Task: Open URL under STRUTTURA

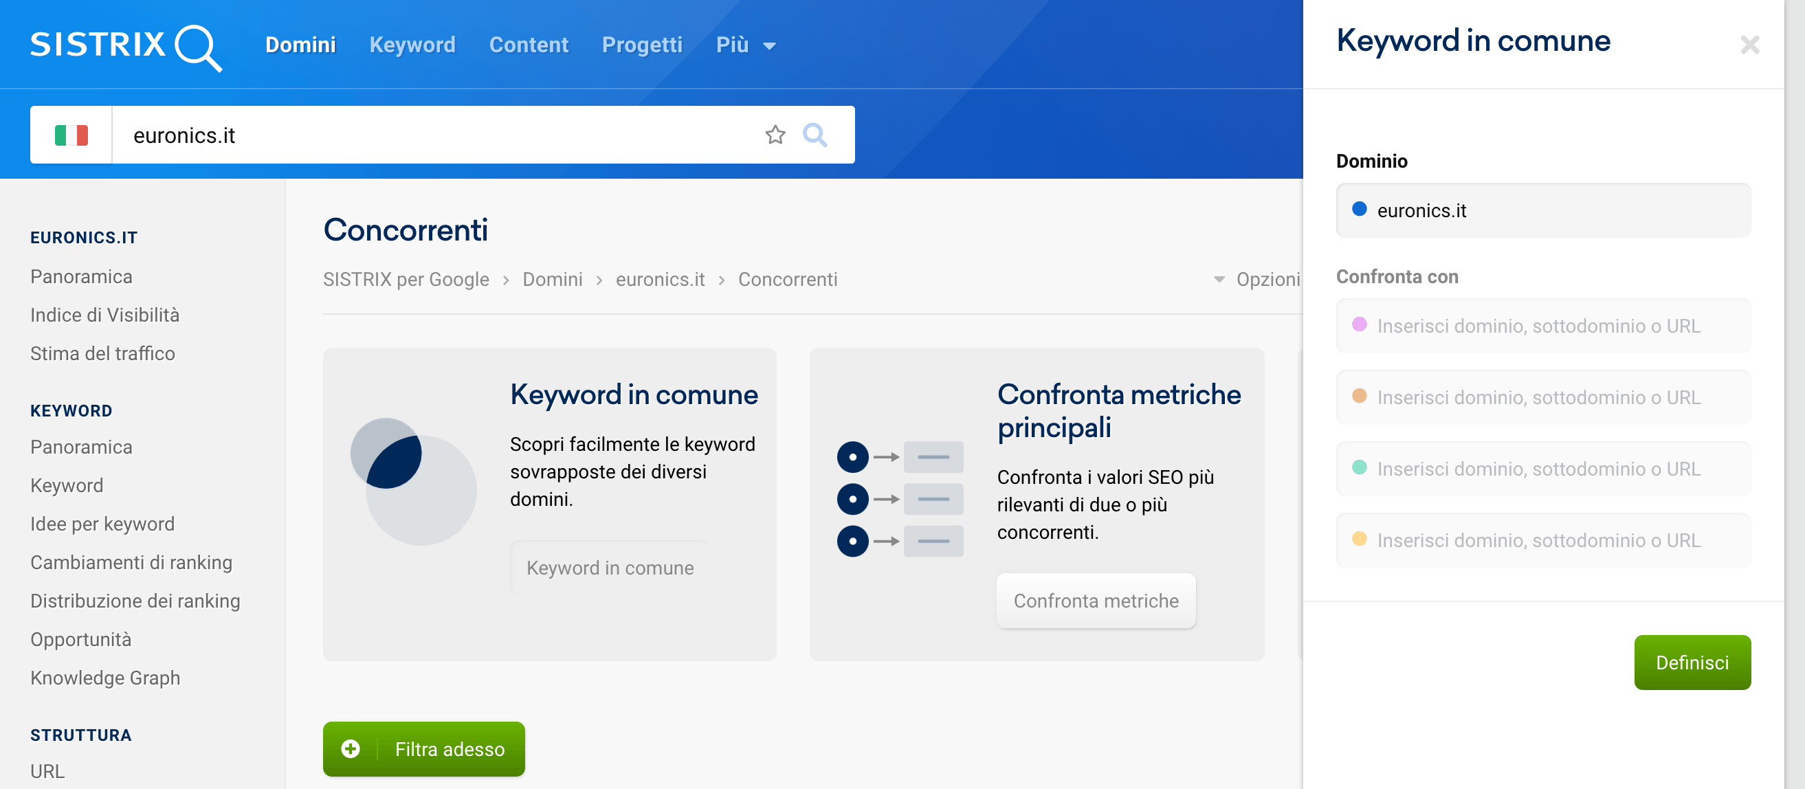Action: coord(47,772)
